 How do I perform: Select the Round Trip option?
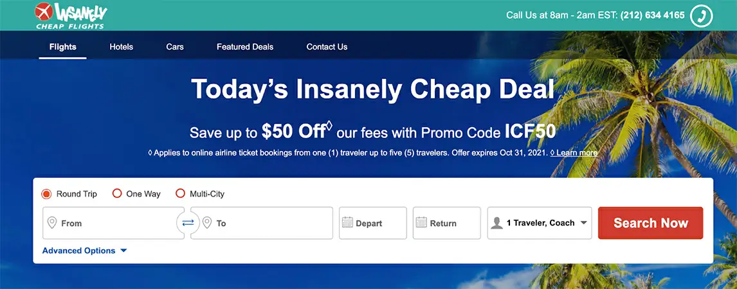[46, 194]
